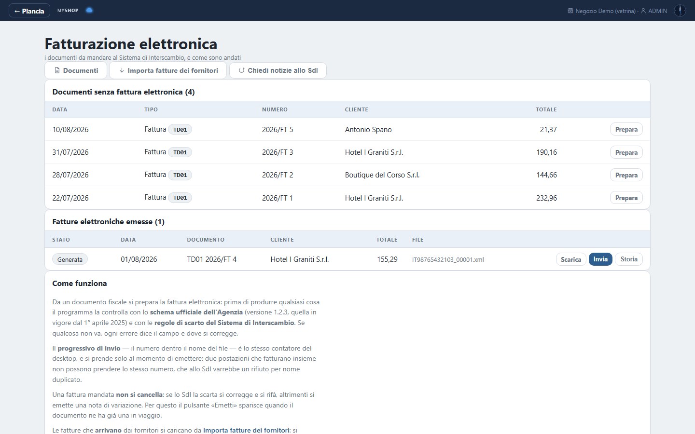This screenshot has height=434, width=695.
Task: Click the FILE column header
Action: coord(417,240)
